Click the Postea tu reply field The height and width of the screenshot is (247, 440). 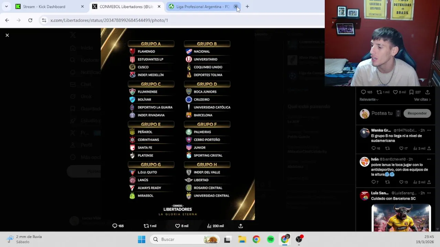point(382,113)
